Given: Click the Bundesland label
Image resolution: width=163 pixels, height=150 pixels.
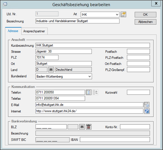Looking at the screenshot, I should coord(19,76).
